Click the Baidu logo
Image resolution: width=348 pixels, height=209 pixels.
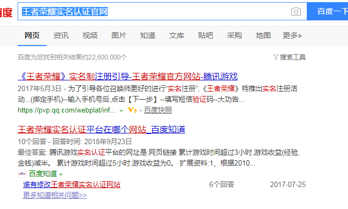point(6,12)
